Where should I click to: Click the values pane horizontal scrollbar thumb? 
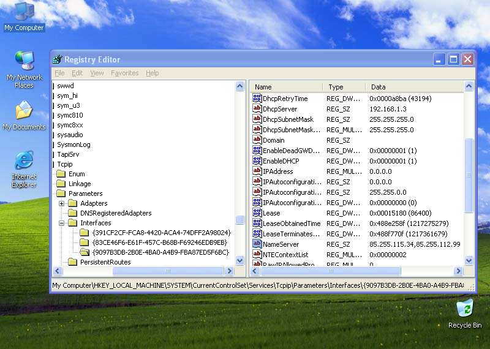click(x=331, y=271)
